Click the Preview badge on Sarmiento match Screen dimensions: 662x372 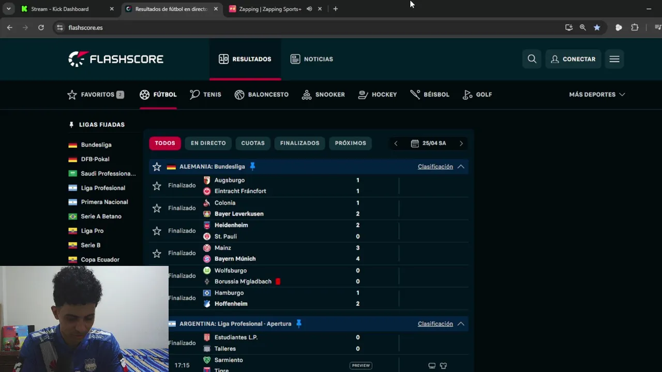(361, 365)
